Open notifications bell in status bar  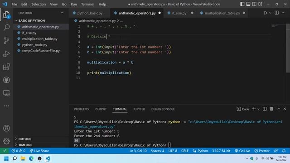click(x=284, y=151)
